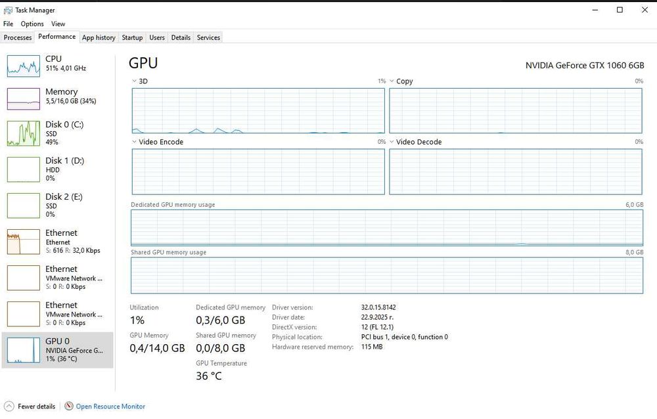Screen dimensions: 657x419
Task: Switch to the App history tab
Action: click(x=99, y=37)
